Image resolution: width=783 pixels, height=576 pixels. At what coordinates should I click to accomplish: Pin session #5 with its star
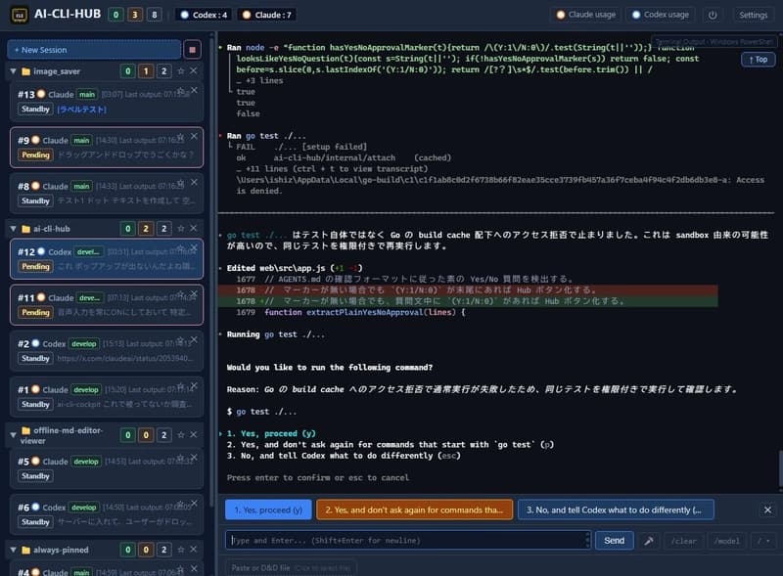pyautogui.click(x=181, y=459)
